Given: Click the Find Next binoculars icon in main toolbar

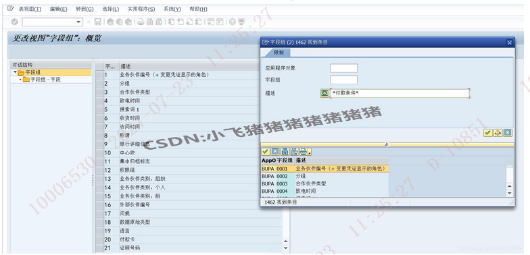Looking at the screenshot, I should click(x=158, y=22).
